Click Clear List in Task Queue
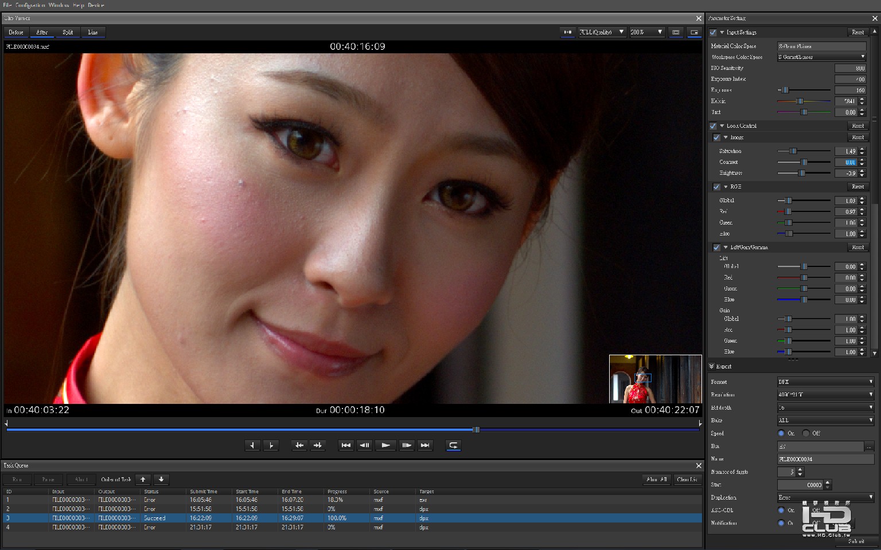 [687, 480]
